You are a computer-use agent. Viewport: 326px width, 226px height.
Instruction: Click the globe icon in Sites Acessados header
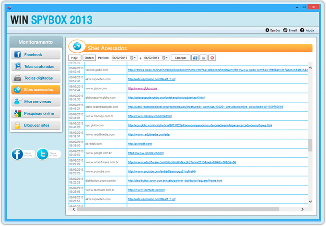(77, 46)
